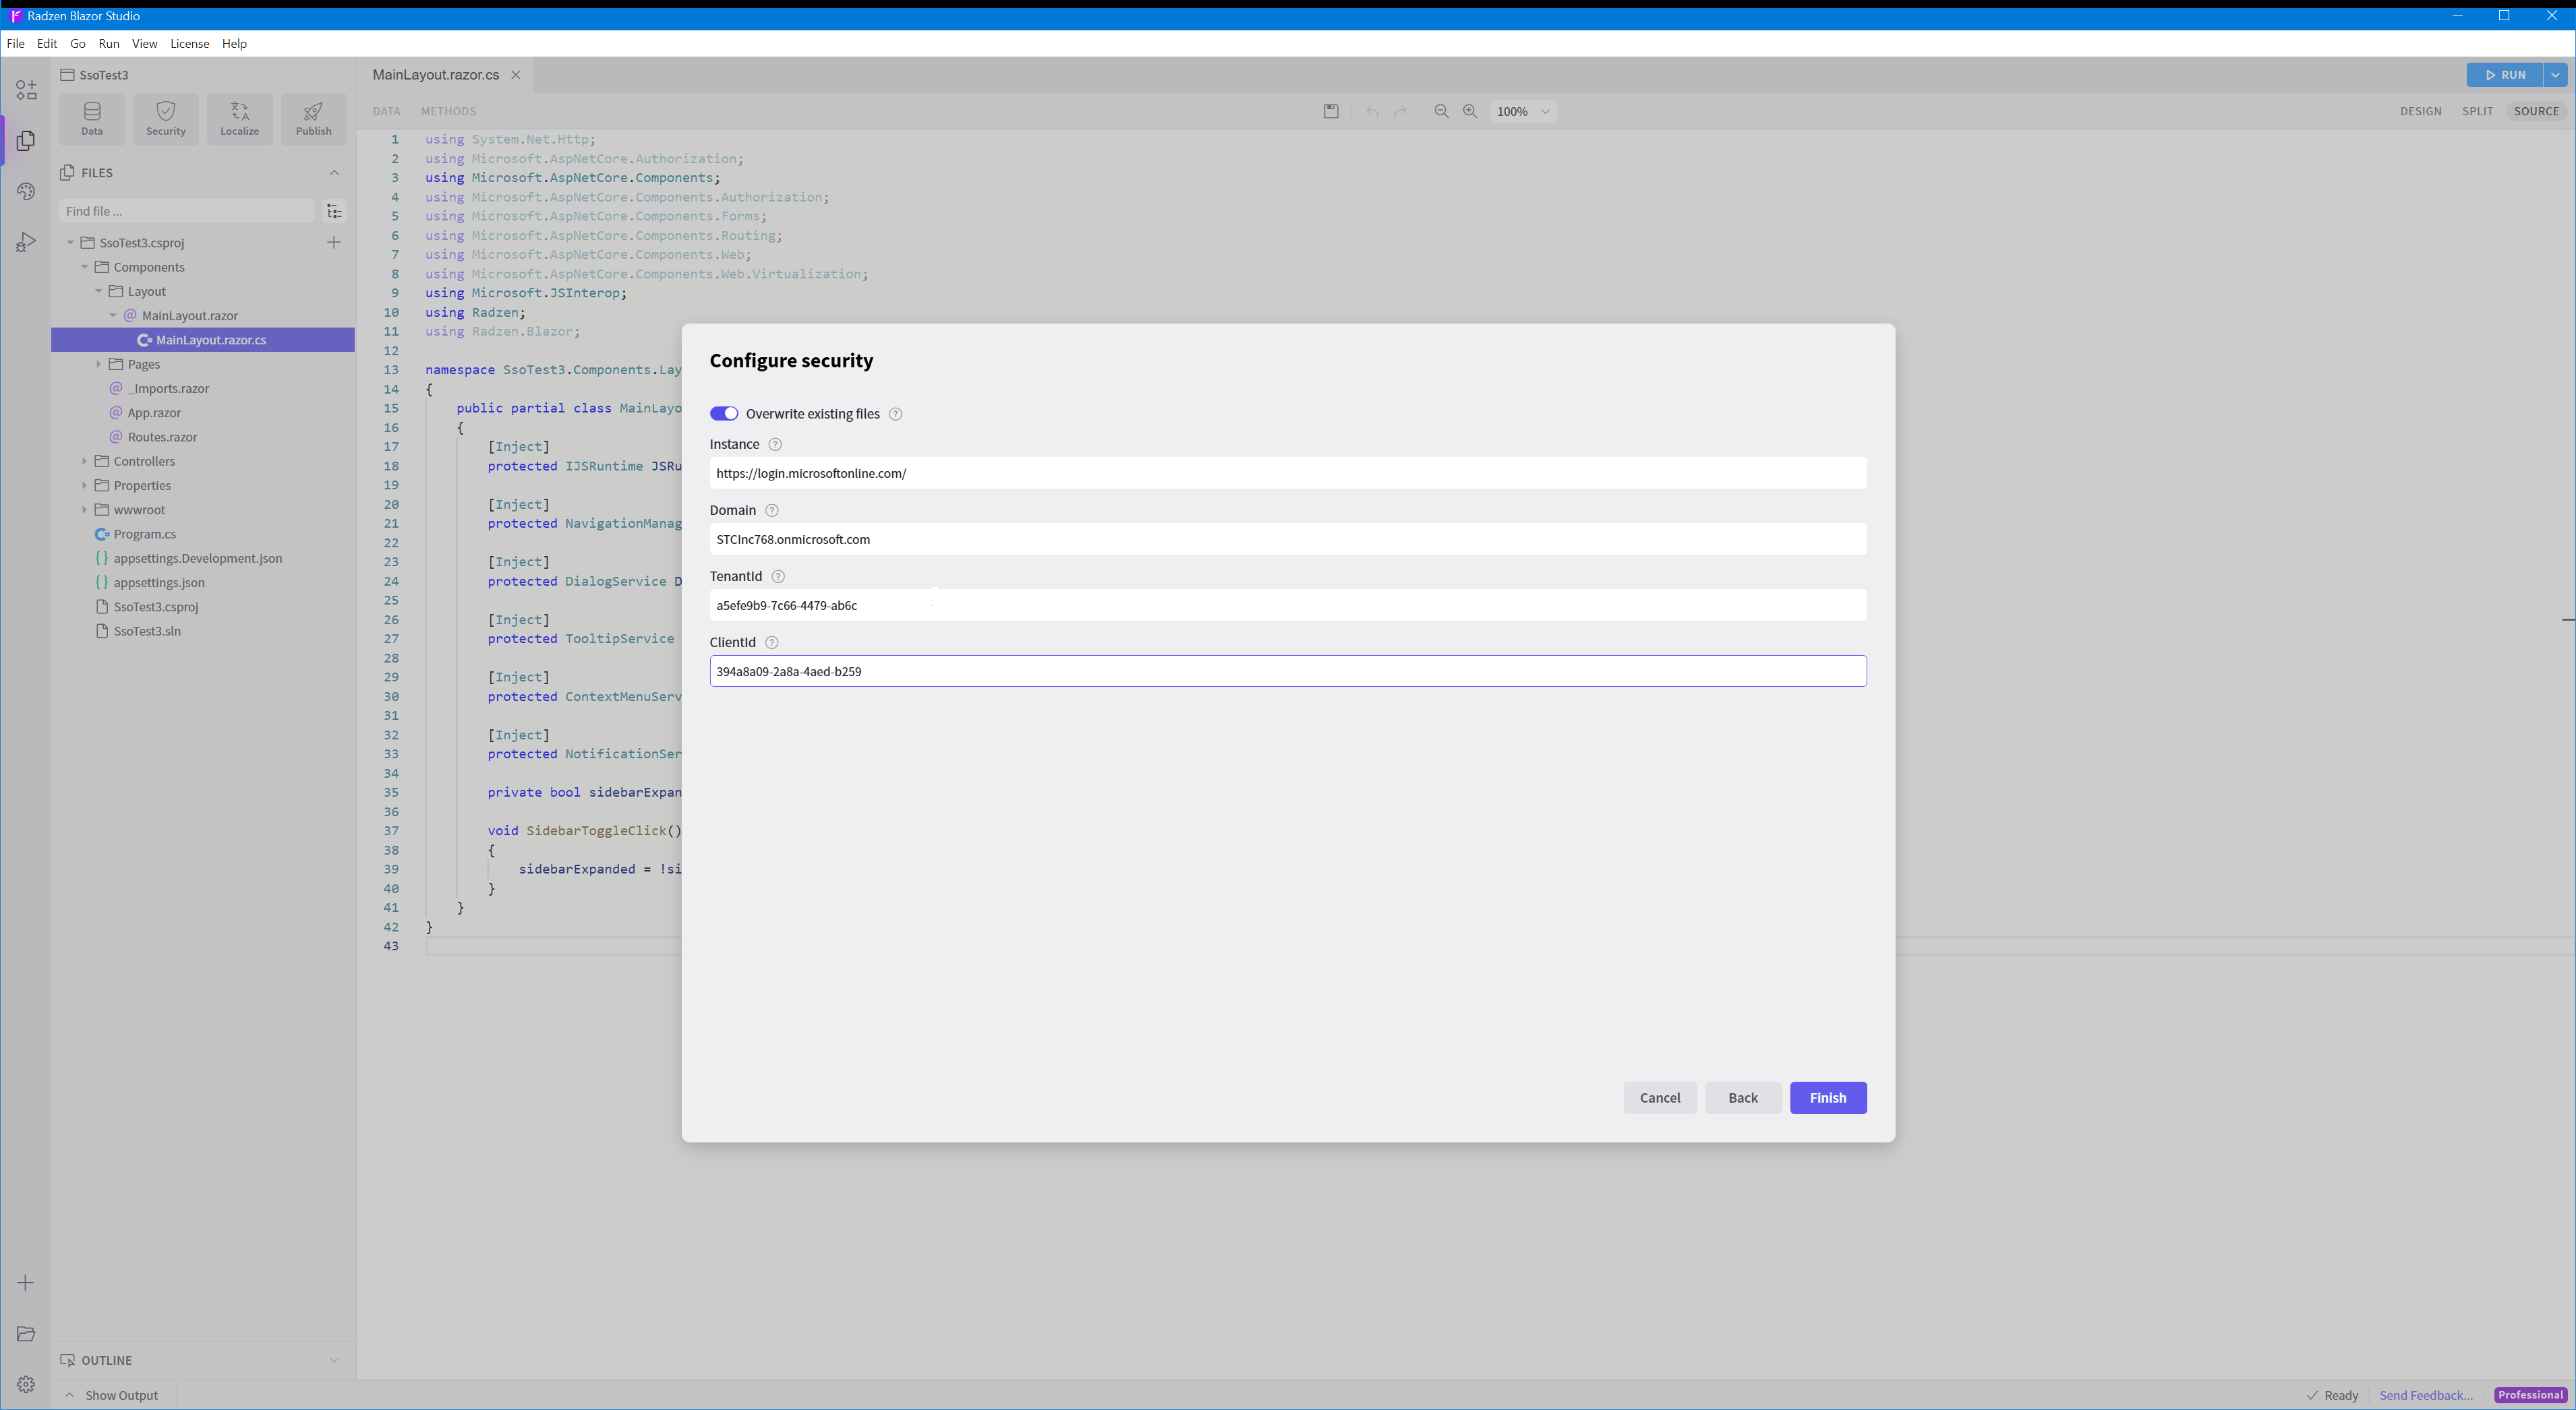Open settings gear in sidebar
The height and width of the screenshot is (1410, 2576).
pos(26,1385)
